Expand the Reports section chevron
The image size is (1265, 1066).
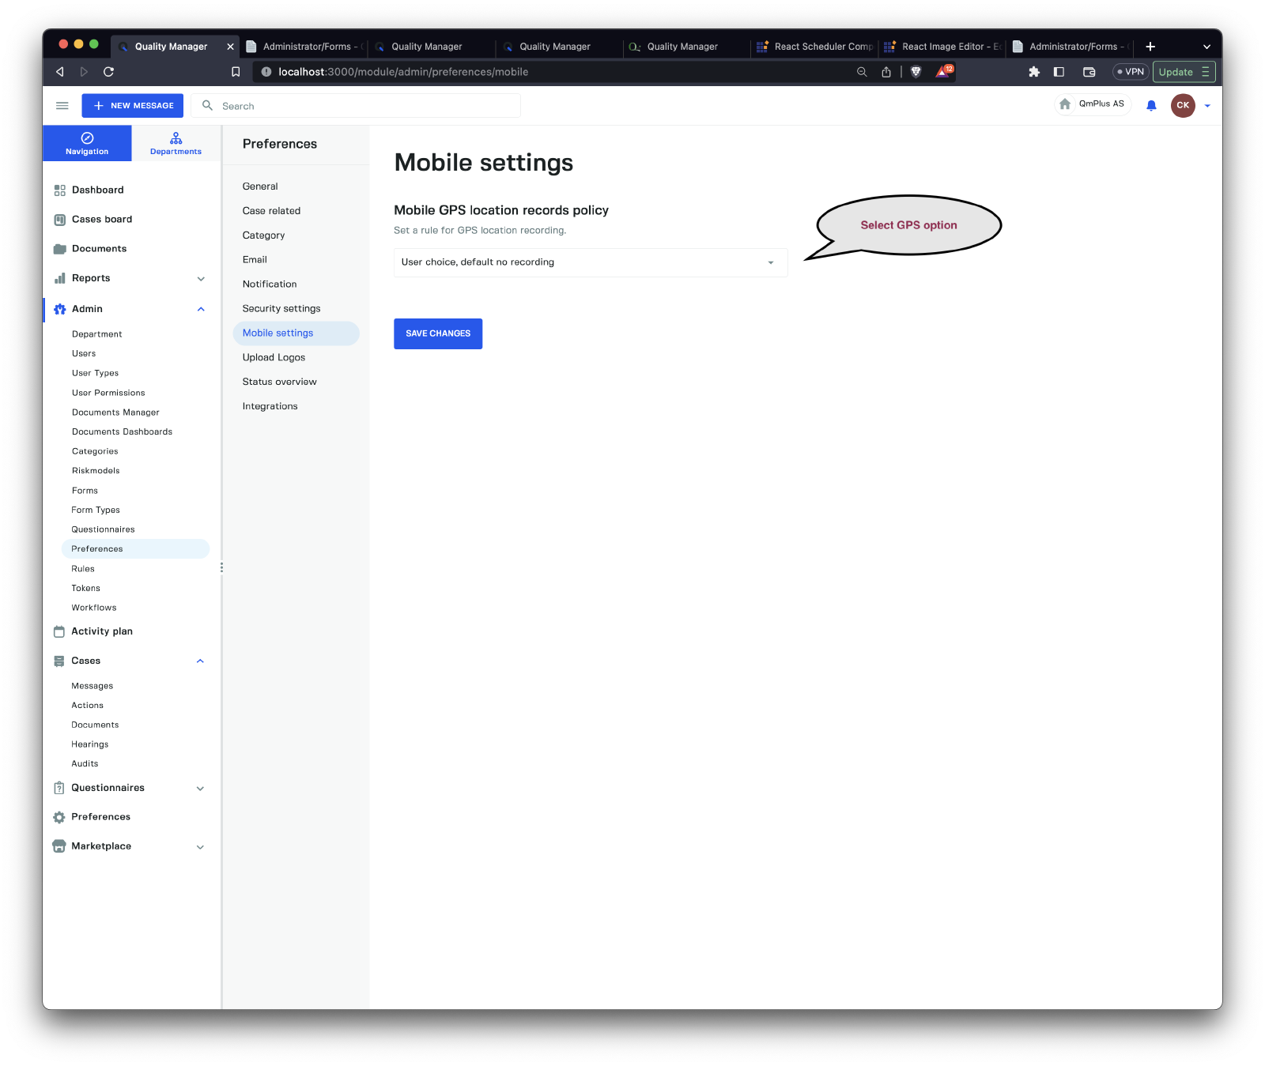201,279
